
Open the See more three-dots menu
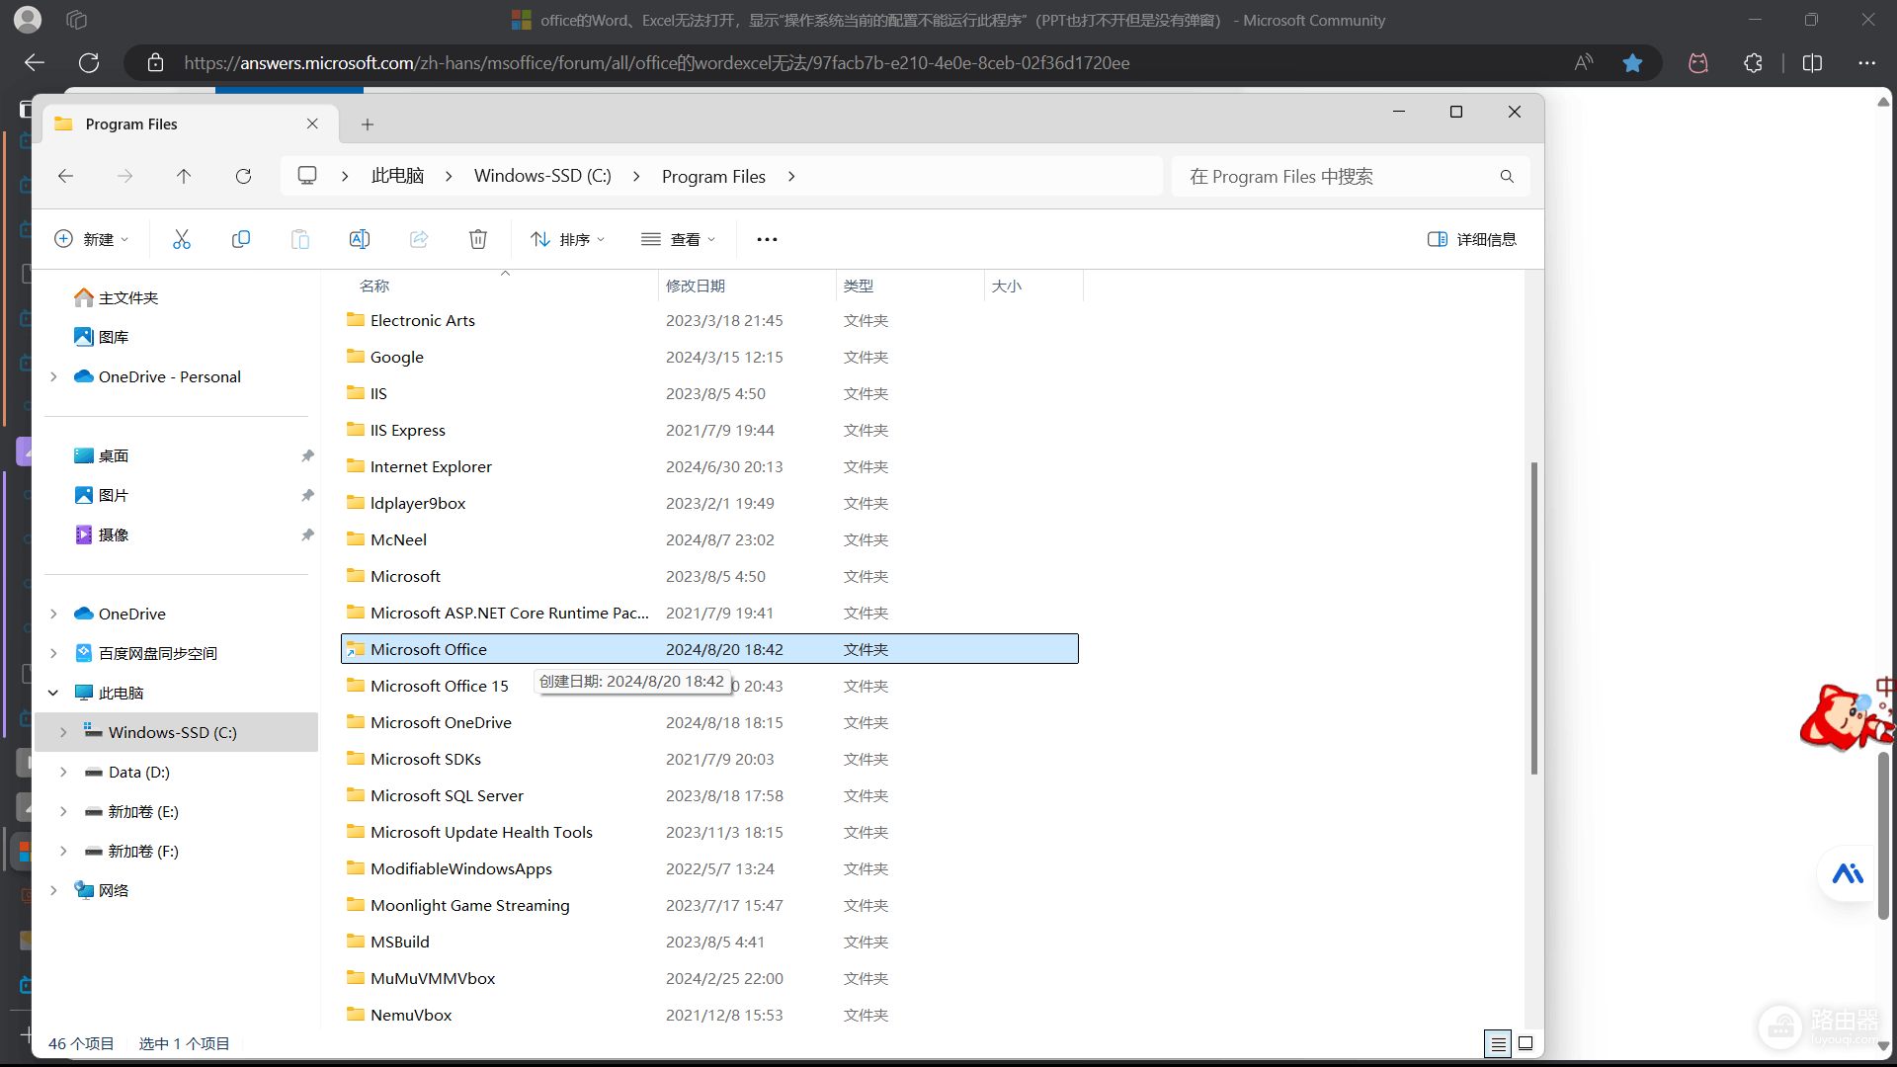(767, 239)
